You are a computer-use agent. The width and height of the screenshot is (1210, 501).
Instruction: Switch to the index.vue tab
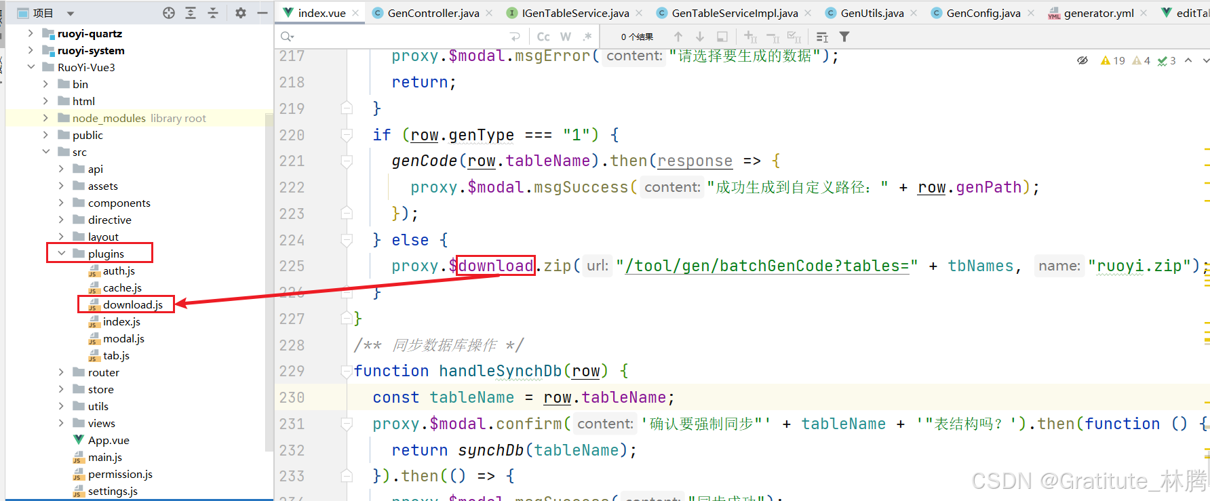[321, 13]
